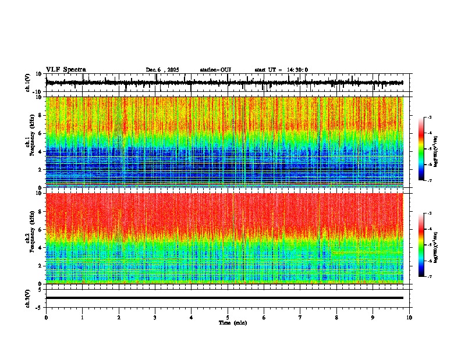Click time axis tick label '7'

point(300,318)
